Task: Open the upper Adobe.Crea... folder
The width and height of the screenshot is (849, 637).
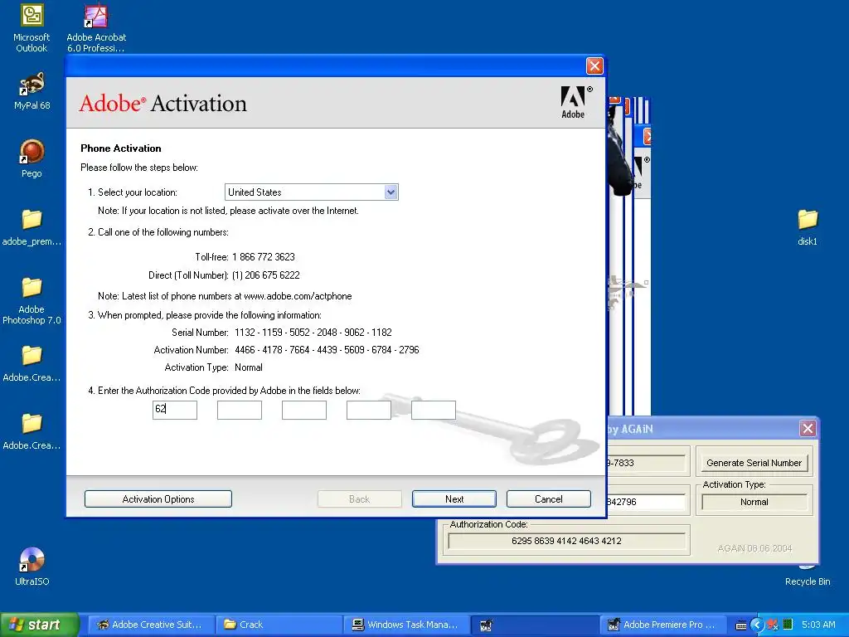Action: tap(32, 363)
